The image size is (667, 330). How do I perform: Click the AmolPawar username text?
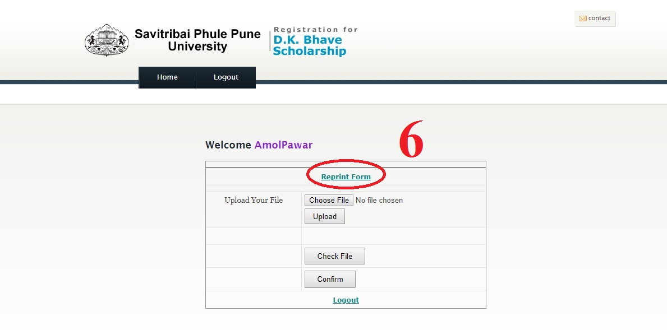point(283,145)
